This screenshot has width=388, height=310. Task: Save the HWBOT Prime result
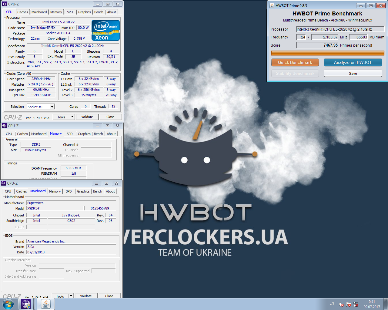click(353, 73)
